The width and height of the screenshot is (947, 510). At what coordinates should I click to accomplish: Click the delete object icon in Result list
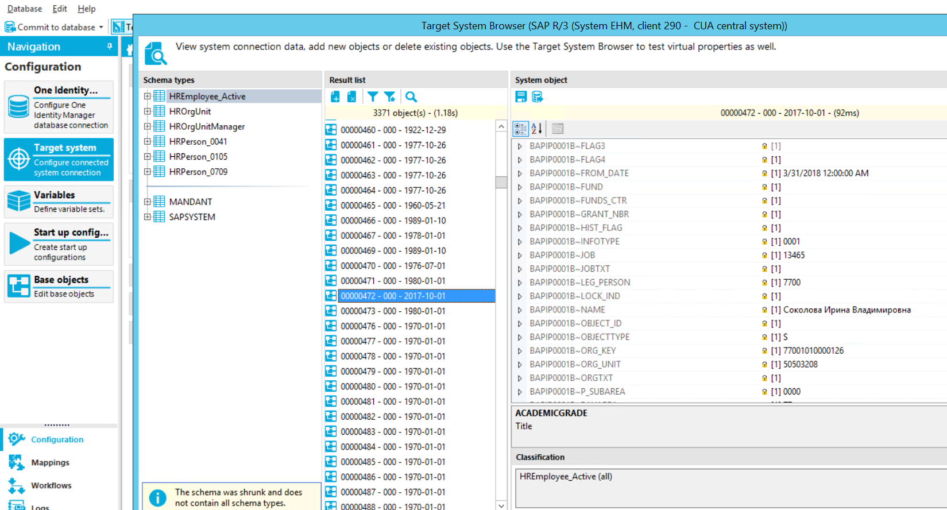click(352, 97)
